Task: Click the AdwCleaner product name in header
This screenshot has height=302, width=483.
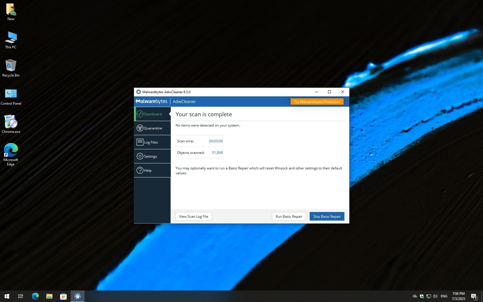Action: coord(184,102)
